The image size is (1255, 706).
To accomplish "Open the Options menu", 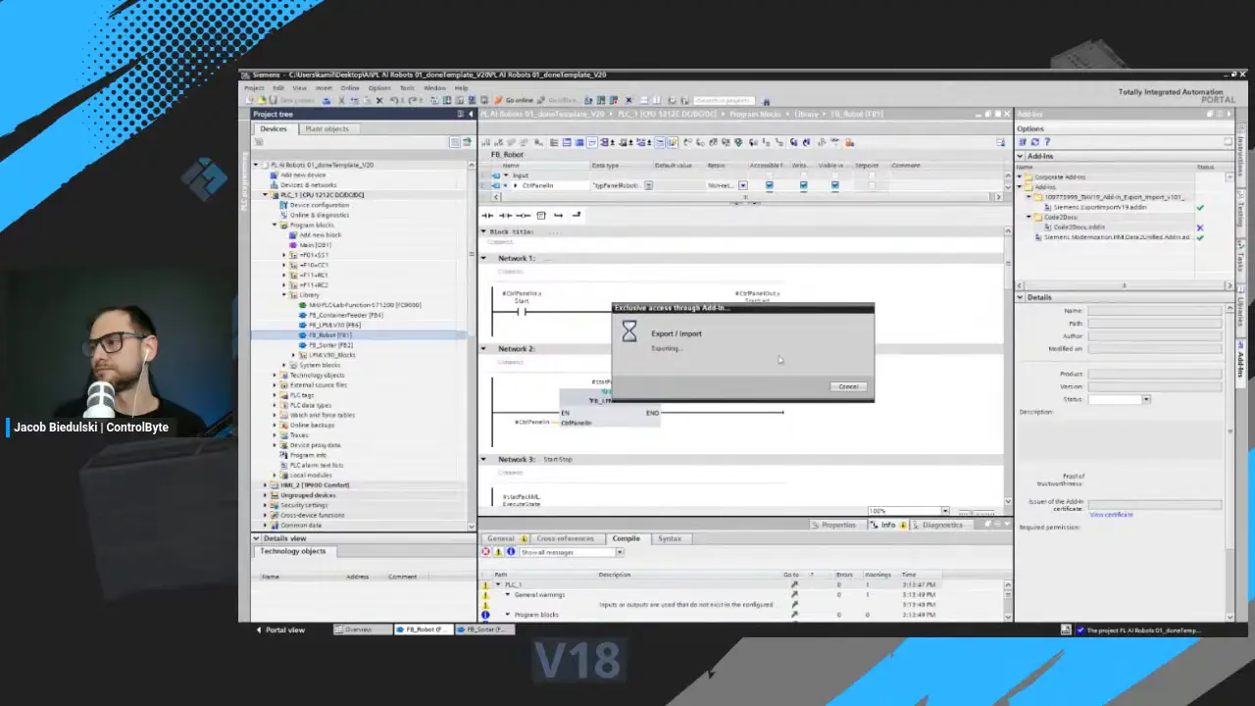I will 379,88.
